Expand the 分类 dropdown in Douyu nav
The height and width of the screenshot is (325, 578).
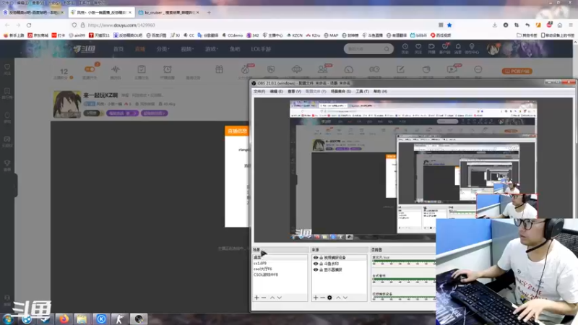click(x=163, y=49)
